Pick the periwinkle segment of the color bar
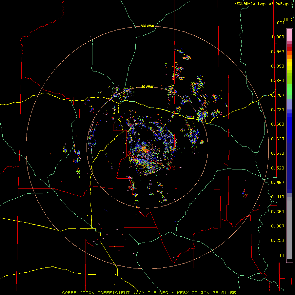Screen dimensions: 295x295 click(289, 104)
